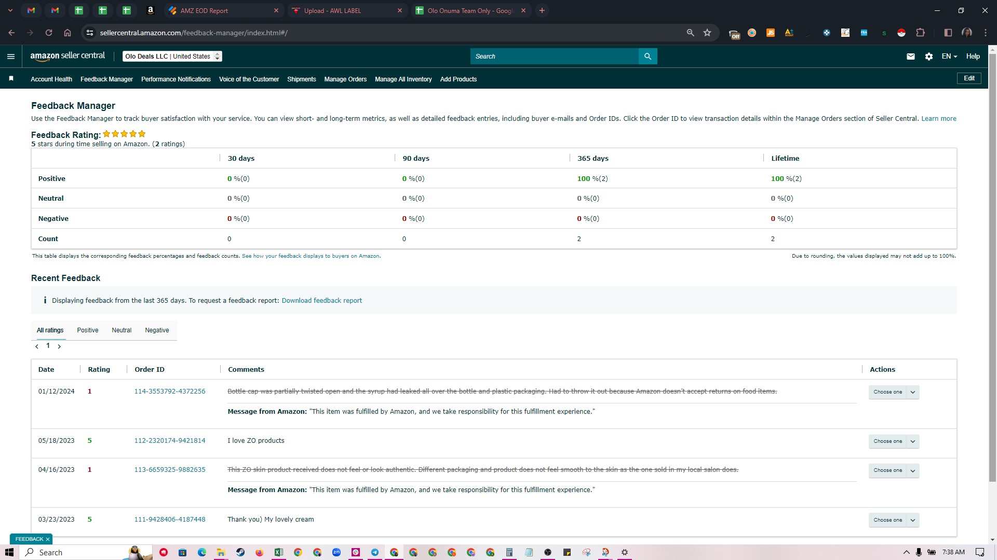
Task: View site information icon in address bar
Action: [90, 33]
